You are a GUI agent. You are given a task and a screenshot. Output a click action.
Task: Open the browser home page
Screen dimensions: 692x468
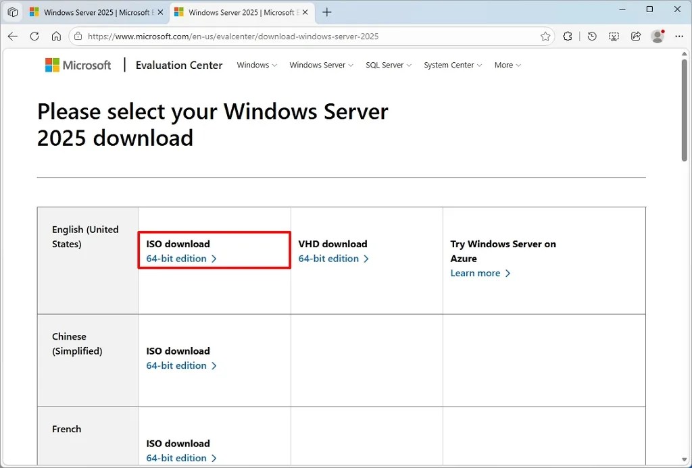[x=56, y=36]
